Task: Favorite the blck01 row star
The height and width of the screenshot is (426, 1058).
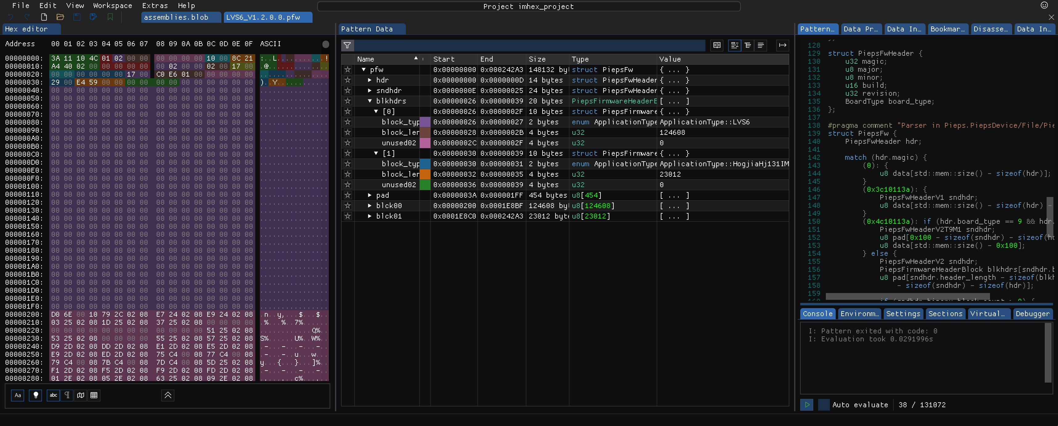Action: pos(348,216)
